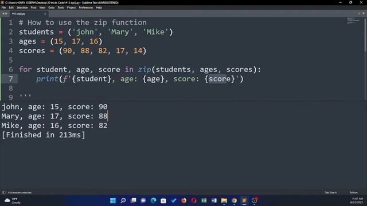Go to previous tab with left arrow

pos(3,14)
